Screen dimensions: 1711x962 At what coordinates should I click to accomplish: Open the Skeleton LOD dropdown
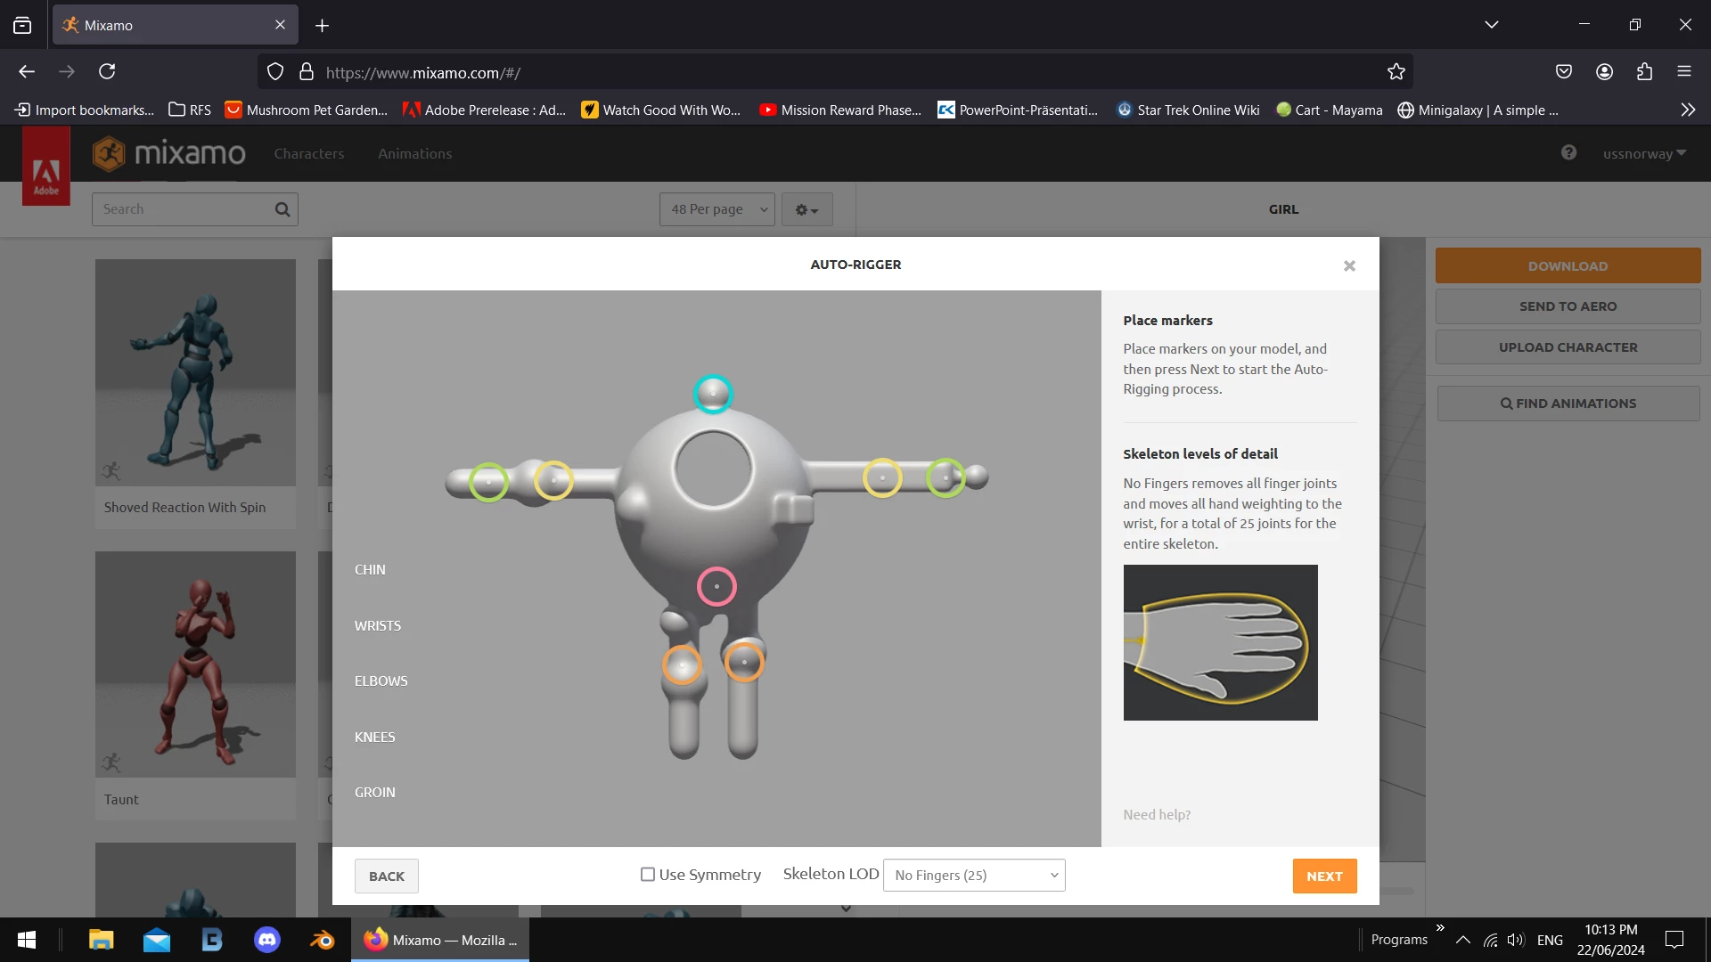tap(974, 876)
